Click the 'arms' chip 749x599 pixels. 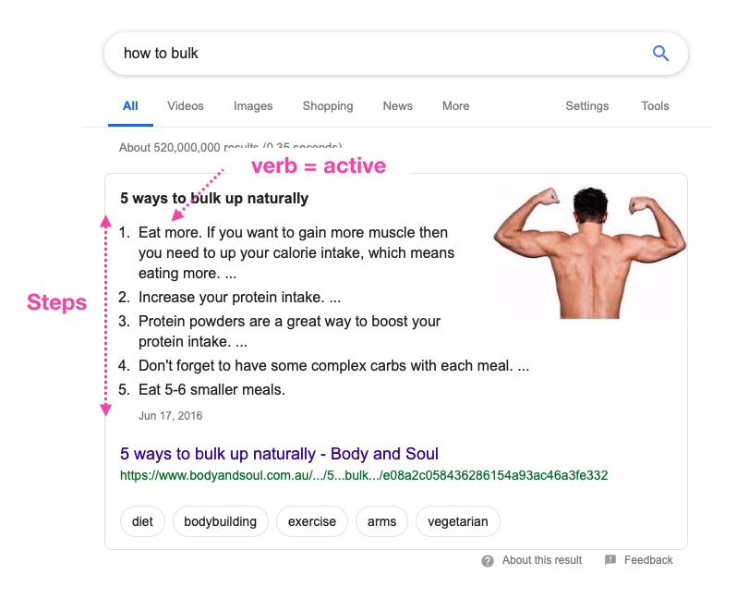(x=381, y=521)
